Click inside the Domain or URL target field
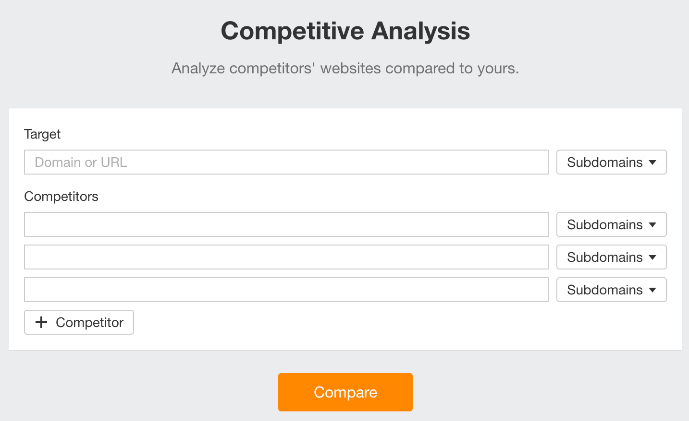This screenshot has height=421, width=689. pos(286,162)
